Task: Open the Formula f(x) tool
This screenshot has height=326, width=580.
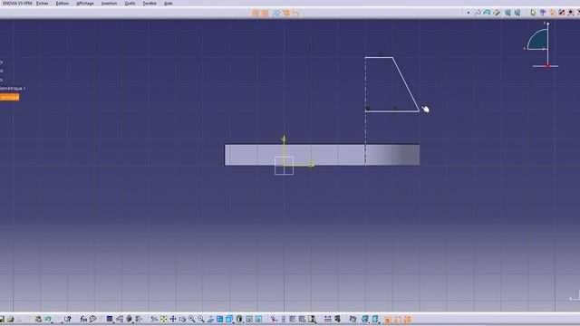Action: [83, 319]
